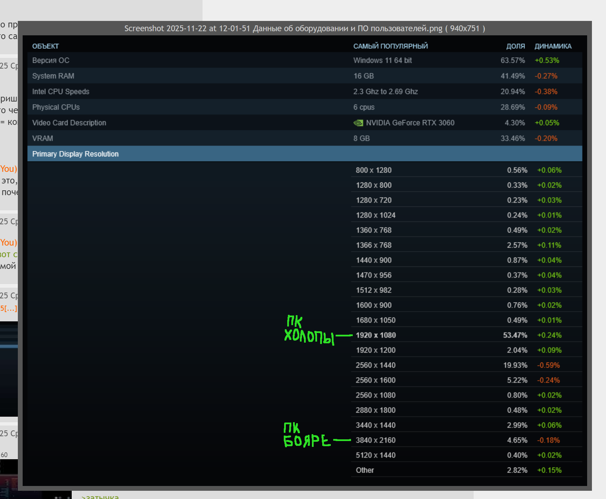Click the ОБЪЕКТ column header
Viewport: 606px width, 499px height.
[x=46, y=46]
